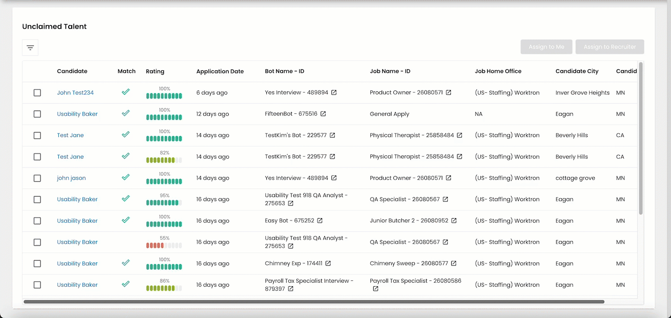
Task: Open the table filter icon
Action: click(x=30, y=47)
